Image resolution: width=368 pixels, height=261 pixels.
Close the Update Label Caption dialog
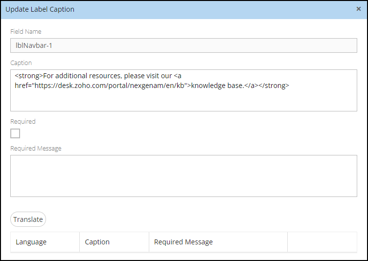(x=358, y=9)
